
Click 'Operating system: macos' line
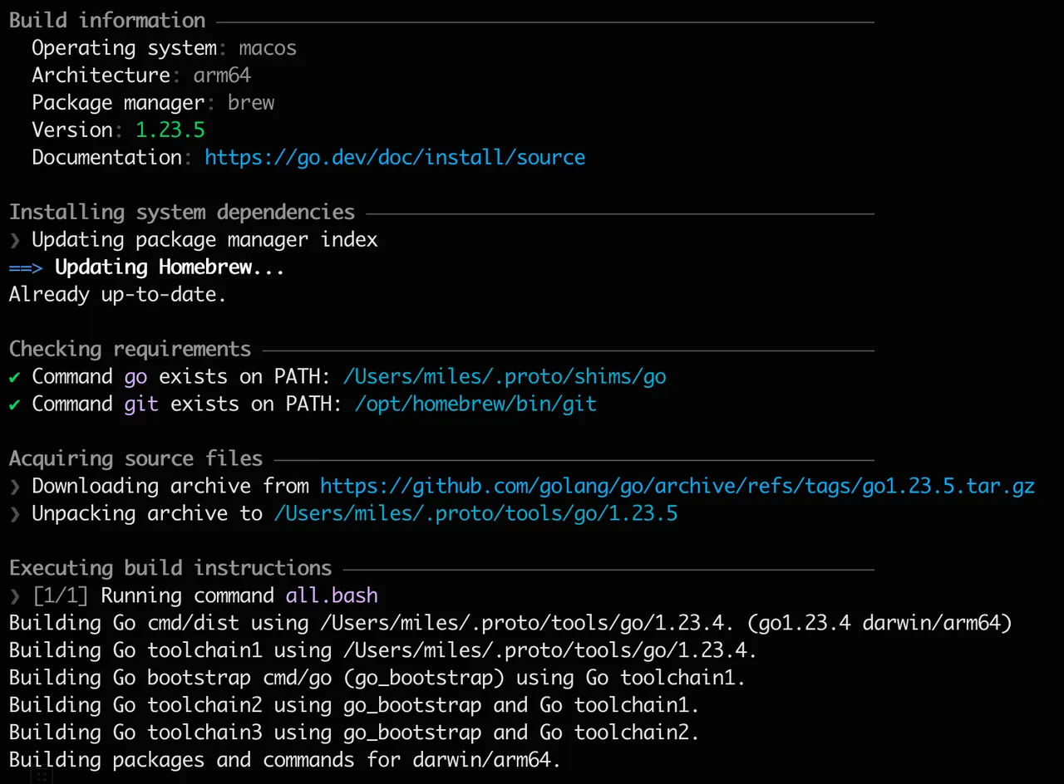point(164,47)
